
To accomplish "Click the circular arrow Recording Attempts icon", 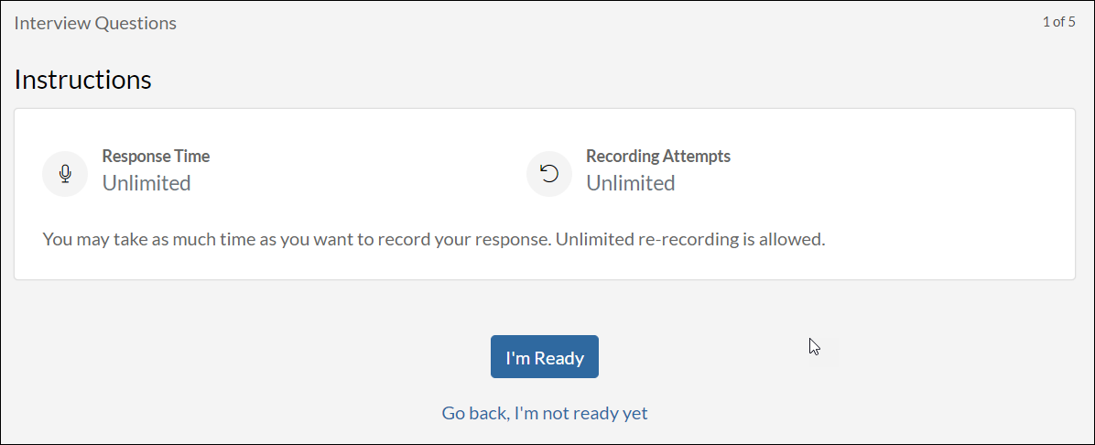I will click(549, 174).
